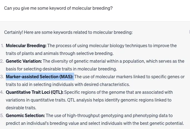Click the user question about molecular breeding
This screenshot has height=129, width=190.
58,8
